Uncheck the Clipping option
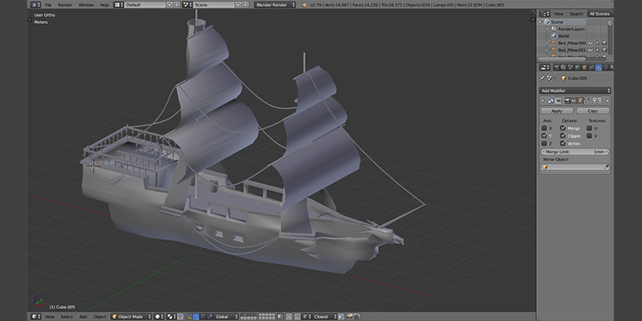The image size is (642, 321). [563, 136]
